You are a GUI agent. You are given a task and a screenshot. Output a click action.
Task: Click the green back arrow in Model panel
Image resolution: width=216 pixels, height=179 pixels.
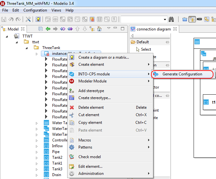tap(48, 29)
